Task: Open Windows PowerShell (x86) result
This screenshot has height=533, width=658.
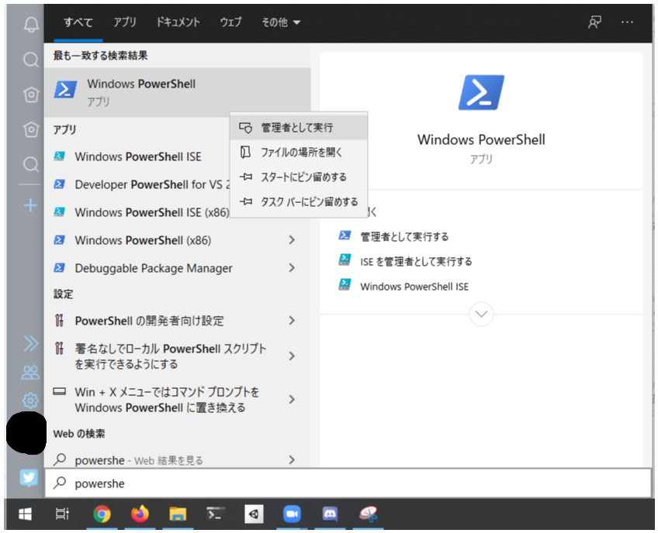Action: (143, 240)
